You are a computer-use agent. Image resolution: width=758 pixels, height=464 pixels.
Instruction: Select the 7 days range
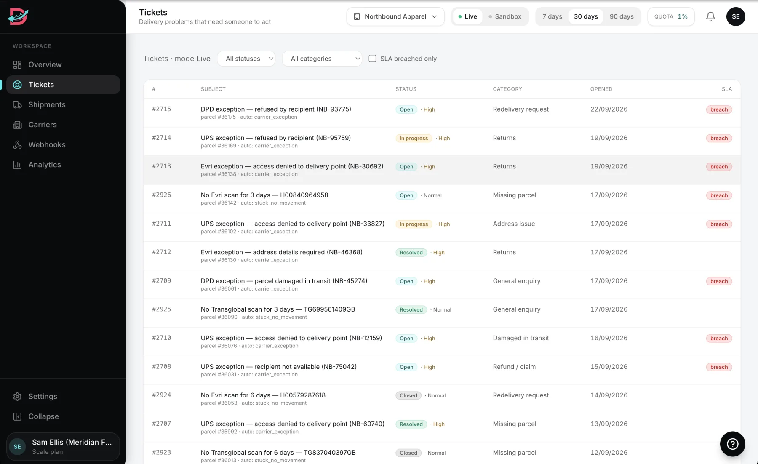[552, 16]
